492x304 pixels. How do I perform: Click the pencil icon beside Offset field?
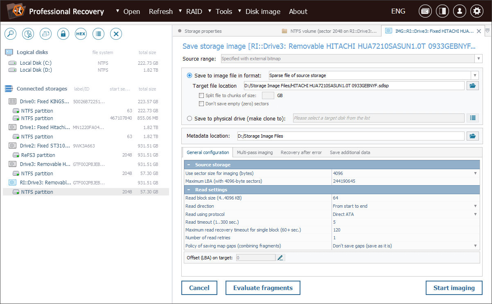tap(280, 258)
